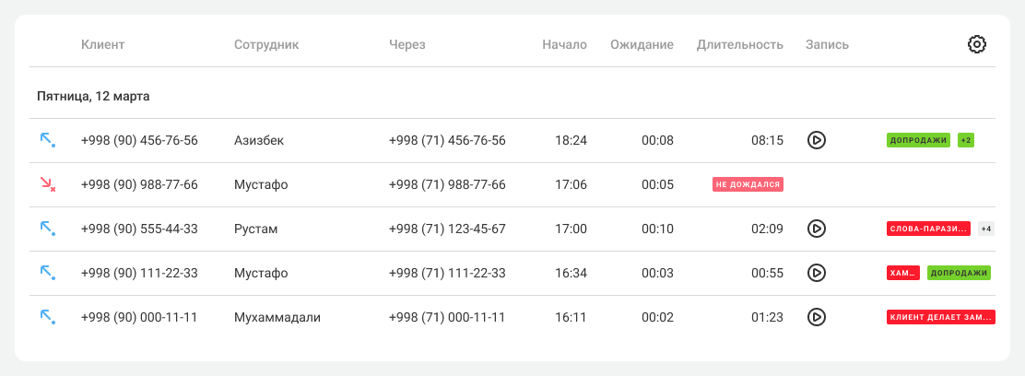
Task: Click the incoming call arrow for Азизбек
Action: click(x=47, y=140)
